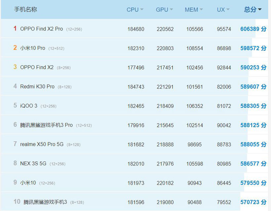
Task: Click rank number 1 badge
Action: (15, 28)
